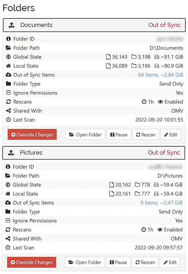The height and width of the screenshot is (274, 188).
Task: Click the info icon next to Folder ID
Action: click(x=8, y=39)
